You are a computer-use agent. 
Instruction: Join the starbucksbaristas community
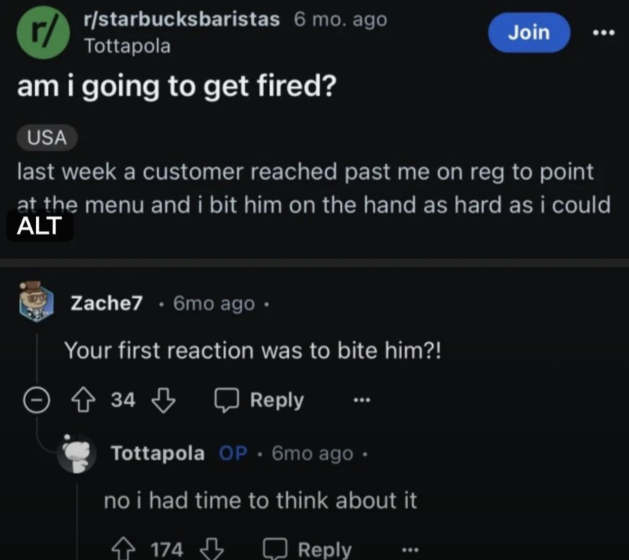pos(529,32)
